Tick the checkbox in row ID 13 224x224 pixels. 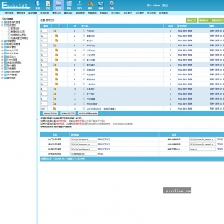tap(84, 108)
